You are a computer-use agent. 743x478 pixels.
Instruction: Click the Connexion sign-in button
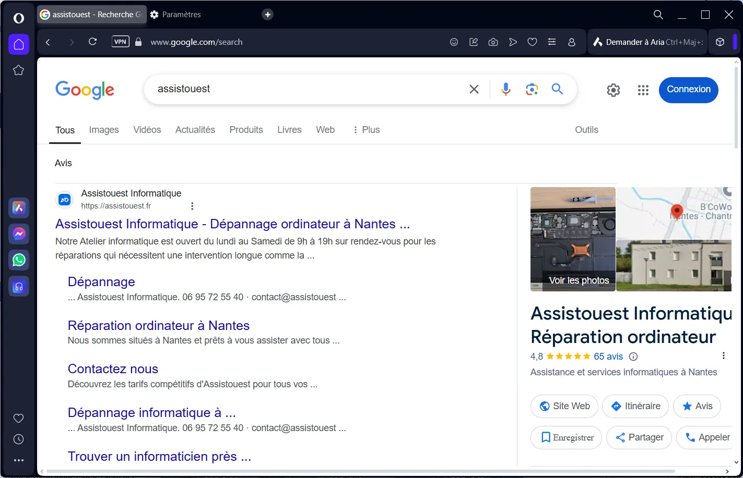689,90
